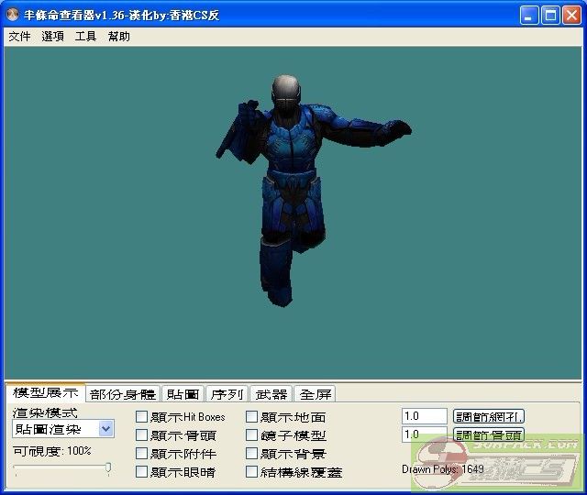The image size is (587, 495).
Task: Click the 調節骨頭 button
Action: (489, 434)
